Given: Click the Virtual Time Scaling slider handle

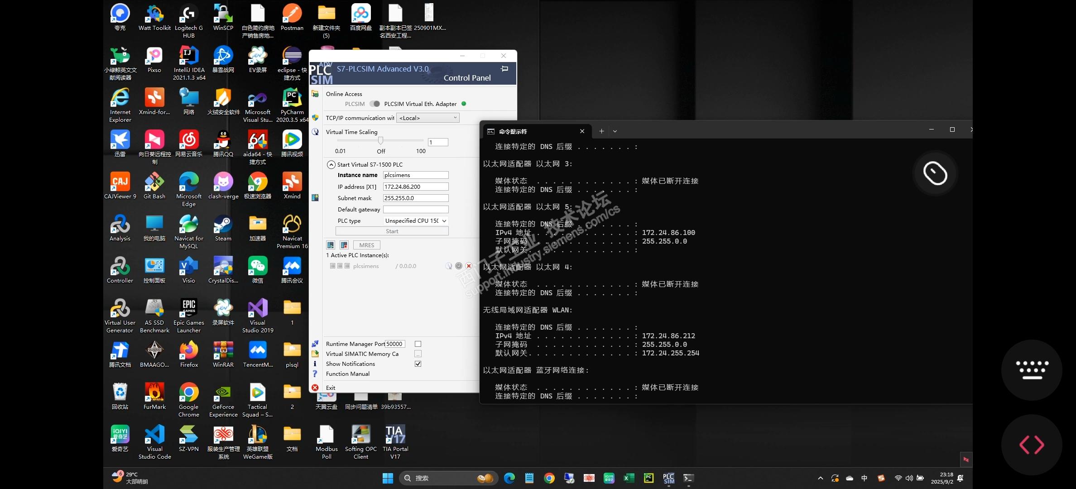Looking at the screenshot, I should point(380,141).
